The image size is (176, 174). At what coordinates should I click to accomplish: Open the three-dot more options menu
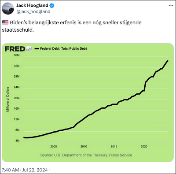(171, 6)
